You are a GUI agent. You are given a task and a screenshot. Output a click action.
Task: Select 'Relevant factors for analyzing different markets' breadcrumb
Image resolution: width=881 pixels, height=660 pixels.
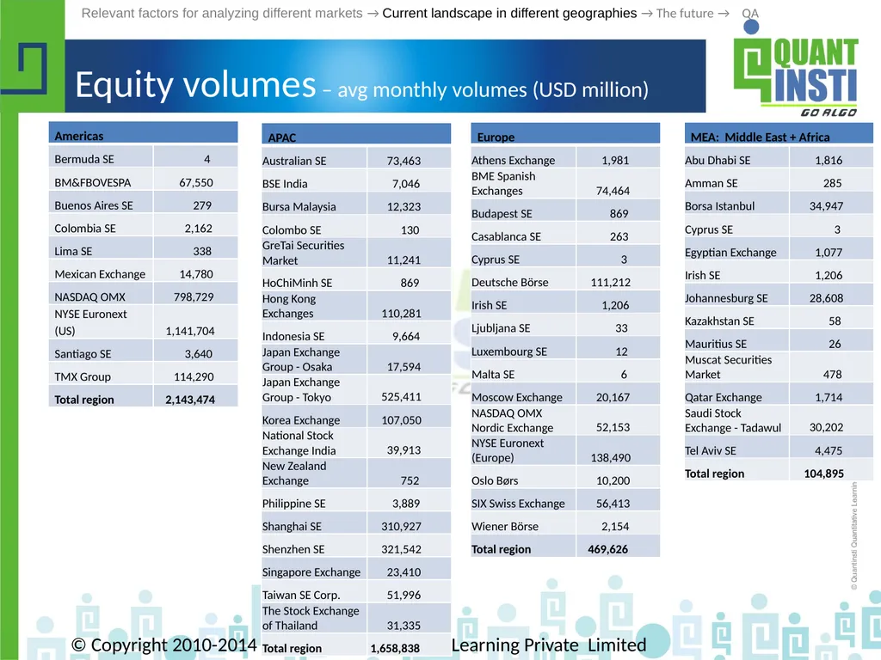point(222,14)
